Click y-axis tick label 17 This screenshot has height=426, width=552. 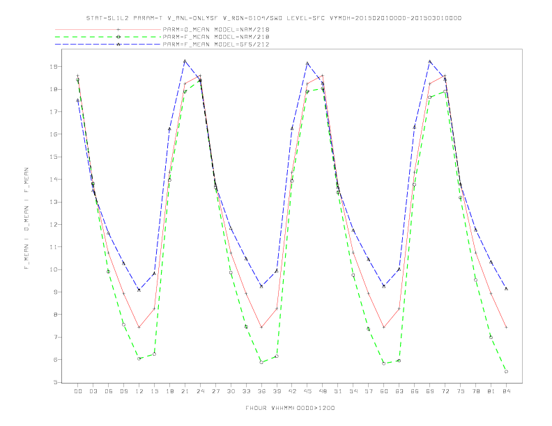point(54,112)
